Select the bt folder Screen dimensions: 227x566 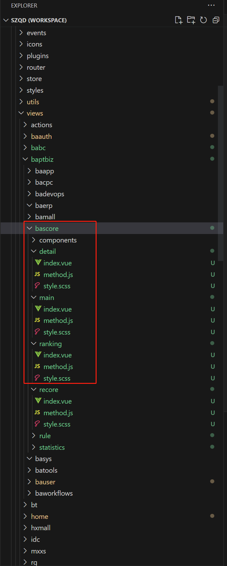(34, 505)
